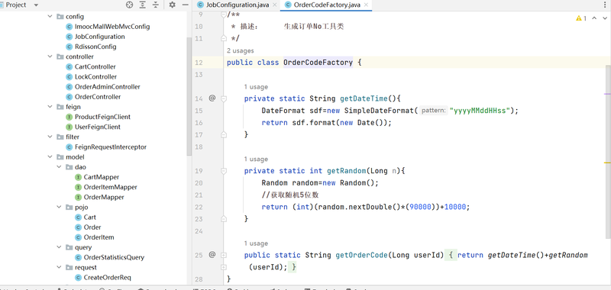Screen dimensions: 611x290
Task: Select the OrderCodeFactory.java tab
Action: click(x=327, y=5)
